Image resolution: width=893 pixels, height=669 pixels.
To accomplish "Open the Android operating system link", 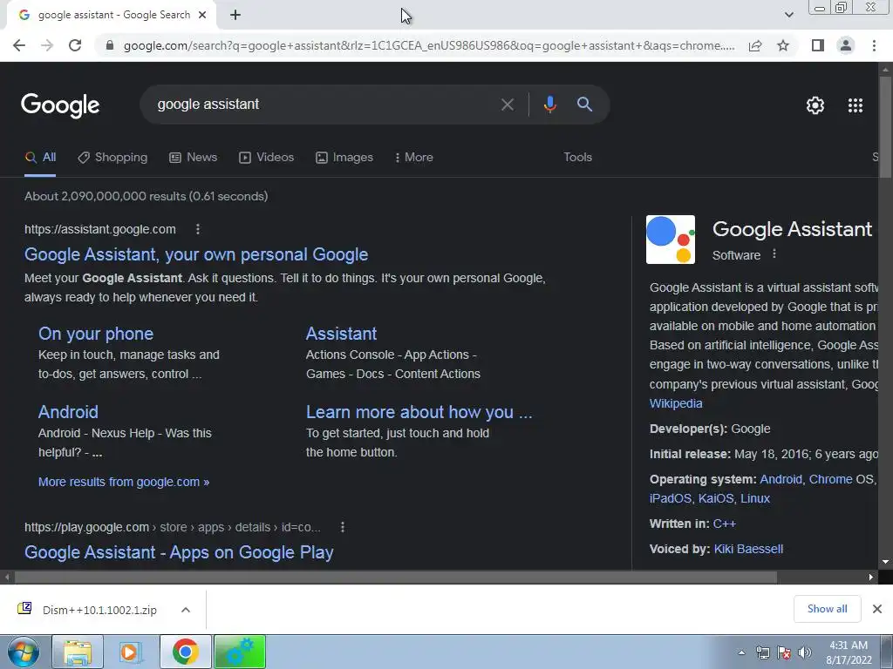I will pyautogui.click(x=781, y=479).
